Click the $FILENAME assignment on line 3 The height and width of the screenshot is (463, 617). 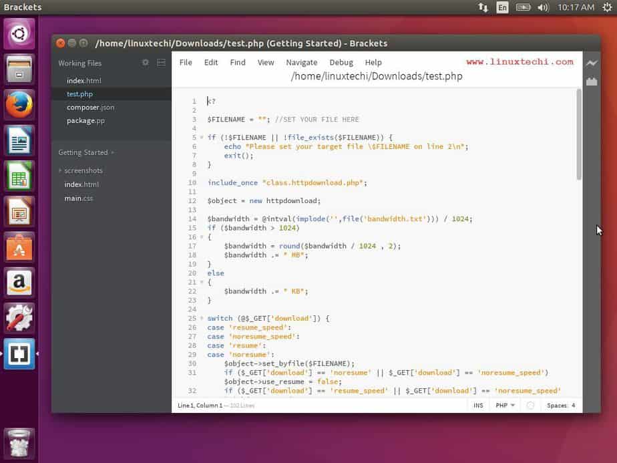239,120
